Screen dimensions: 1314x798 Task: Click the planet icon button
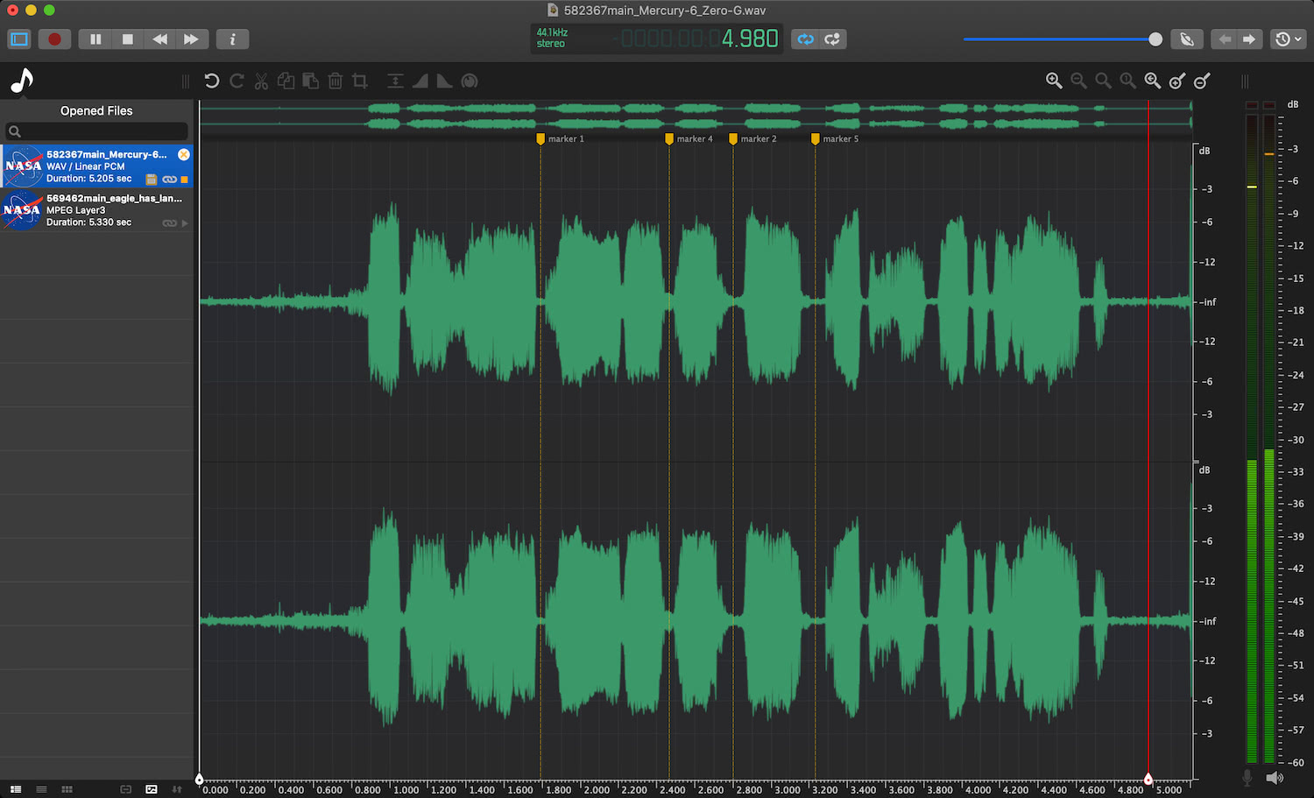click(1187, 39)
